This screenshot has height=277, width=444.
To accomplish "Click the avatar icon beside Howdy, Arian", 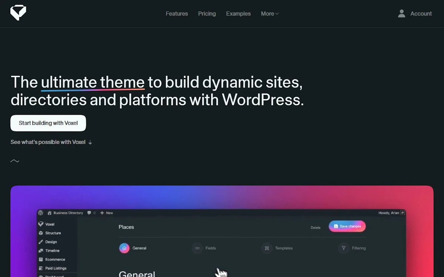I will click(x=403, y=213).
